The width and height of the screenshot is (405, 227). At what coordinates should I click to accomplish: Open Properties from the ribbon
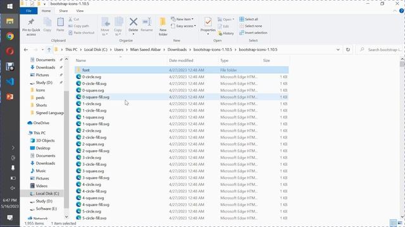click(208, 26)
